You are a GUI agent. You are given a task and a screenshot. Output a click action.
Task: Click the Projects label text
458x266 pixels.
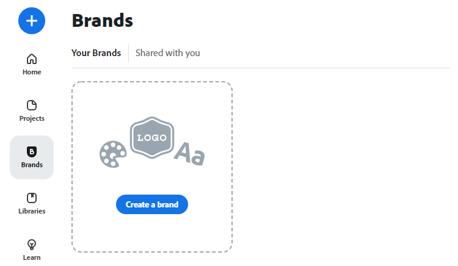tap(32, 118)
